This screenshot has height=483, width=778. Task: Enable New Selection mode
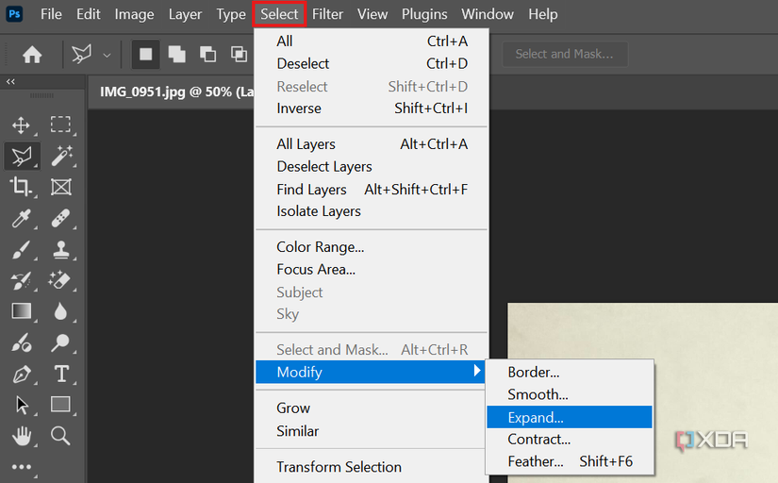click(x=146, y=54)
